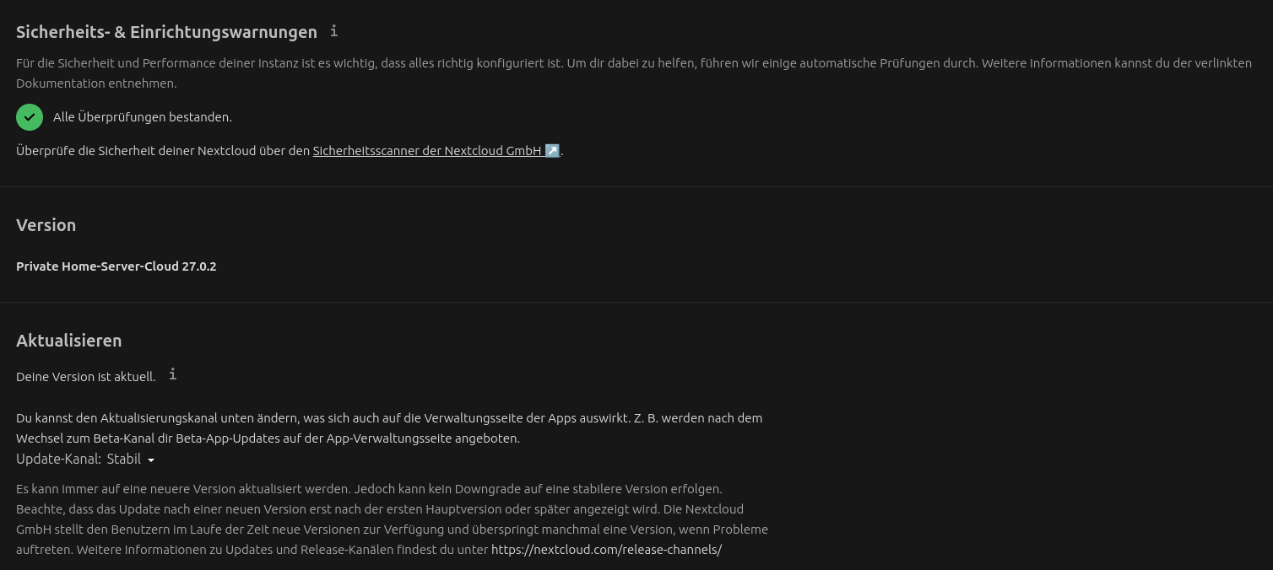Click the 'Alle Überprüfungen bestanden.' message

pyautogui.click(x=143, y=117)
